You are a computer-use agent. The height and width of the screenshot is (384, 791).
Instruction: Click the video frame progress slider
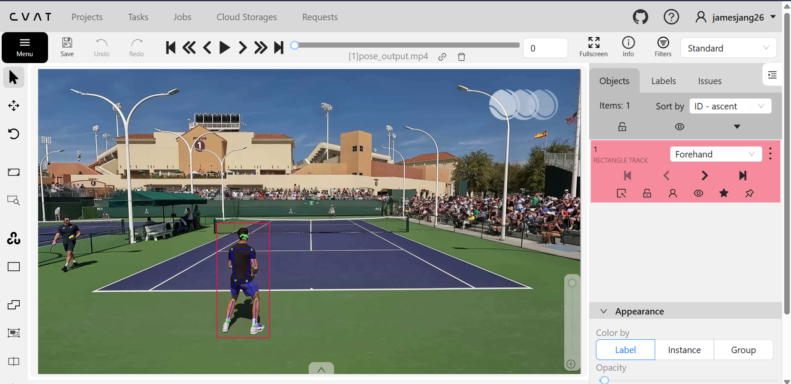[x=406, y=45]
